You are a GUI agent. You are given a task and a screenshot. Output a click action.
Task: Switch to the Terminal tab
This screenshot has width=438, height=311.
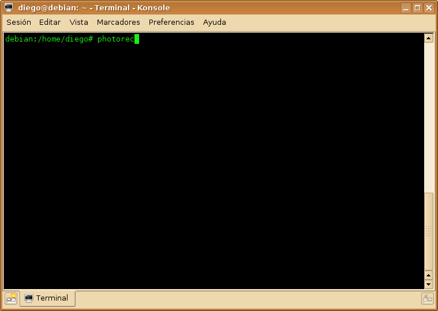point(48,298)
